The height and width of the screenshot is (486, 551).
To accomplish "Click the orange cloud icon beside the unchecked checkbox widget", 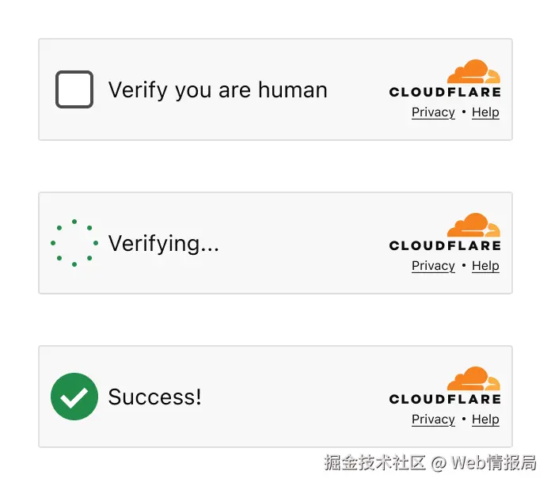I will (473, 72).
